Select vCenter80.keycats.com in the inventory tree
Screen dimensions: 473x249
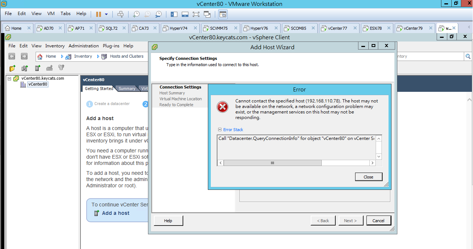pyautogui.click(x=43, y=78)
